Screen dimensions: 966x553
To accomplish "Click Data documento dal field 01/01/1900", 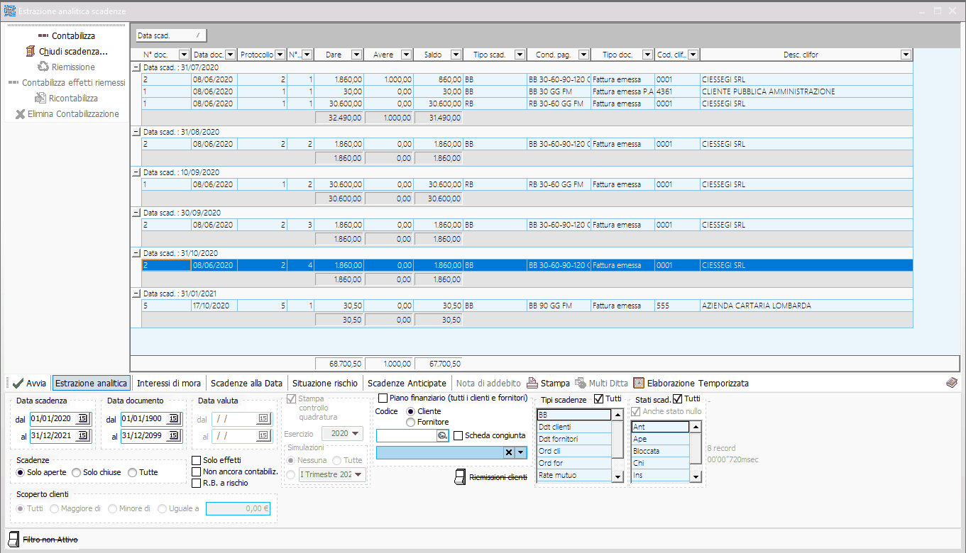I will [x=144, y=419].
